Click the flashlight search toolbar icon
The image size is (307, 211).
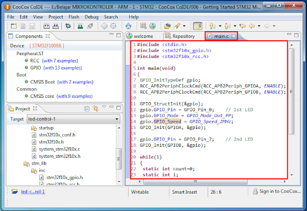[177, 26]
